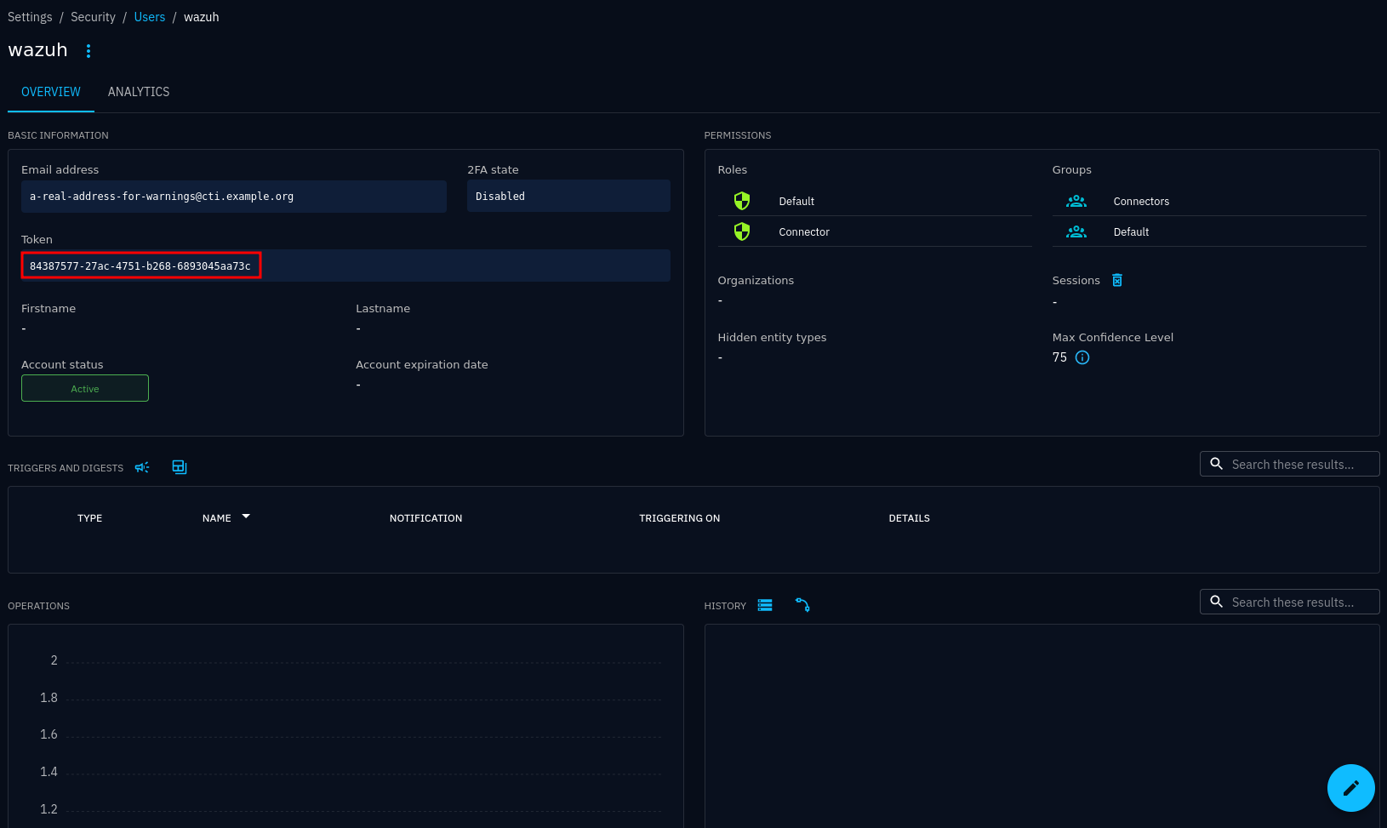Open the history relationships graph icon
Viewport: 1387px width, 828px height.
(x=802, y=605)
